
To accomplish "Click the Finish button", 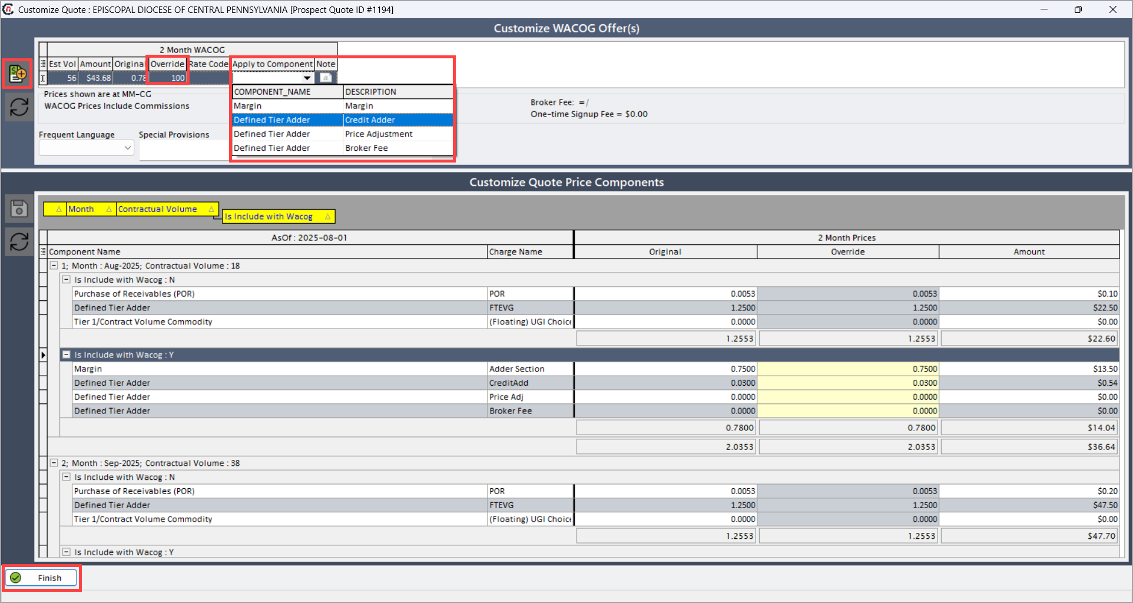I will tap(41, 578).
